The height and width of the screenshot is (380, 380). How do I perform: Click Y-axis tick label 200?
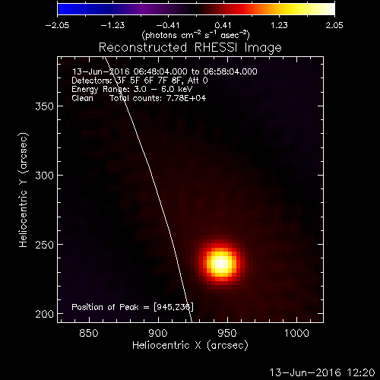45,314
